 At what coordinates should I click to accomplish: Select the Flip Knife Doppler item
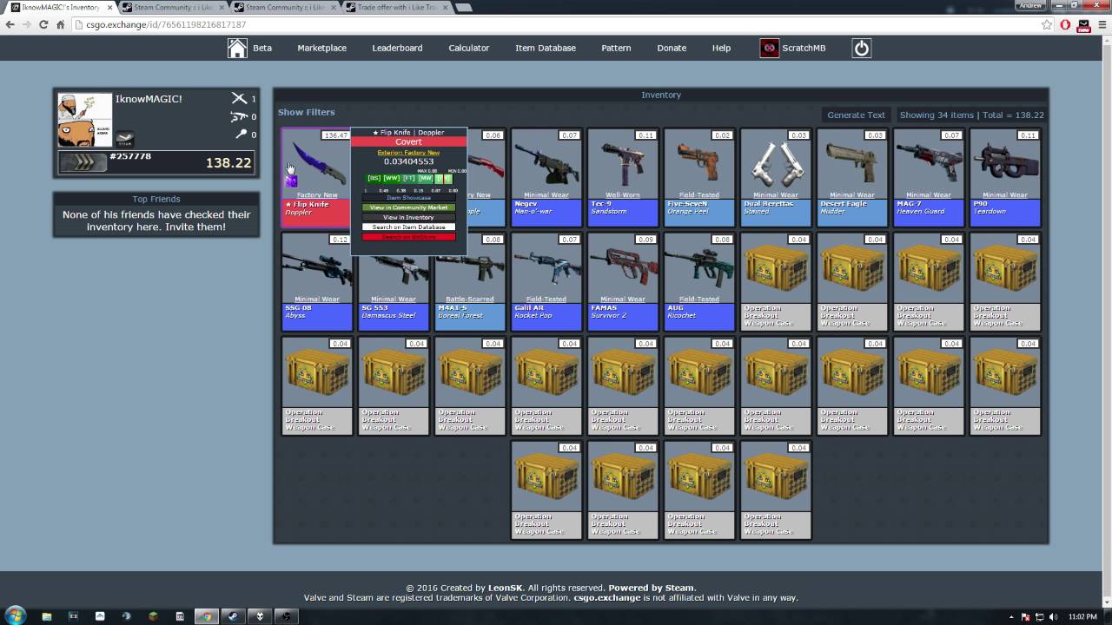pyautogui.click(x=316, y=177)
